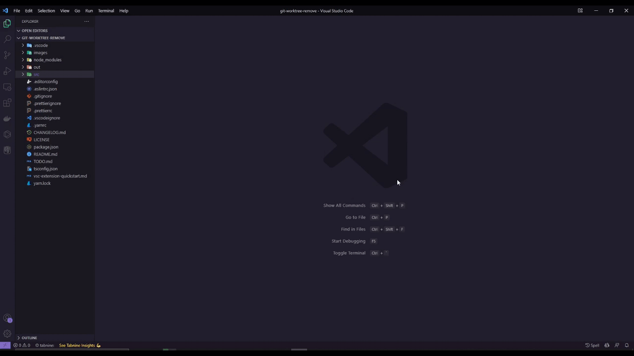
Task: Click the remote window indicator in status bar
Action: pos(5,345)
